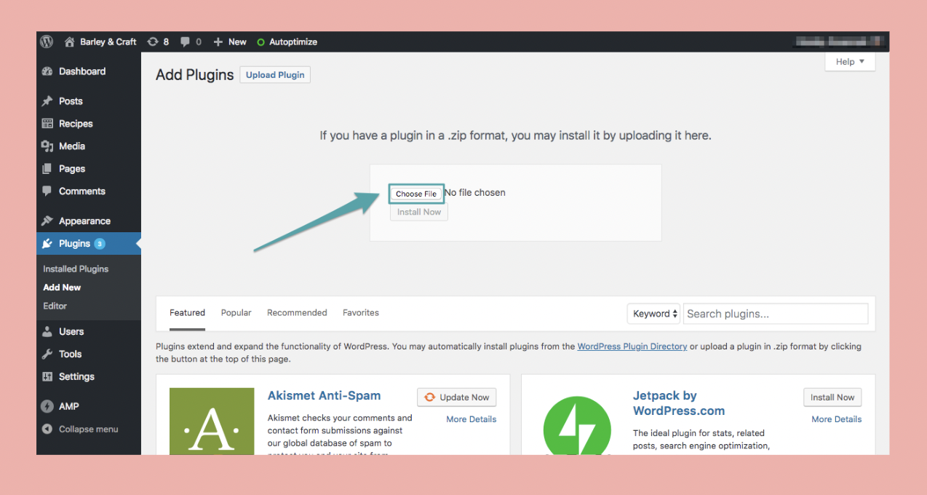The width and height of the screenshot is (927, 495).
Task: Click the Media library icon
Action: coord(47,146)
